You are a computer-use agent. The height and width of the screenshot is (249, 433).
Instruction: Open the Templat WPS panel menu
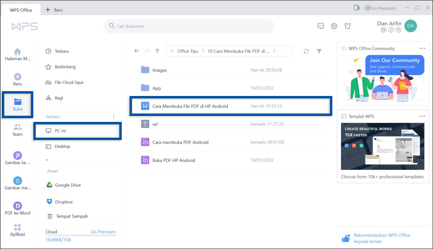[x=423, y=116]
